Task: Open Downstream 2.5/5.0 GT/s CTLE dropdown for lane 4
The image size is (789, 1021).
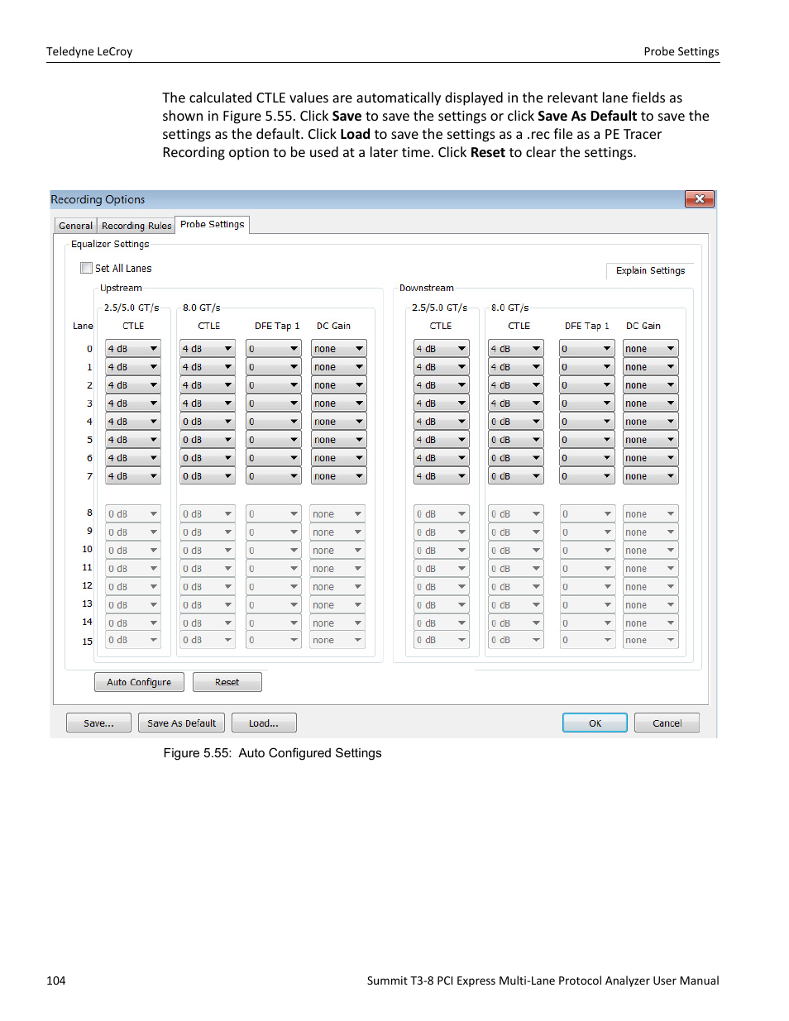Action: tap(442, 422)
